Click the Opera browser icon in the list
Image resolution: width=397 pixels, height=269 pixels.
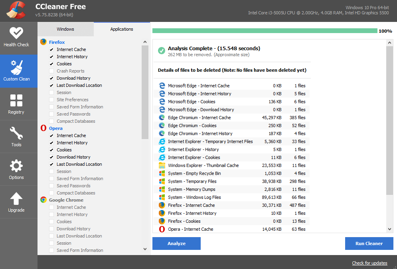pyautogui.click(x=43, y=128)
